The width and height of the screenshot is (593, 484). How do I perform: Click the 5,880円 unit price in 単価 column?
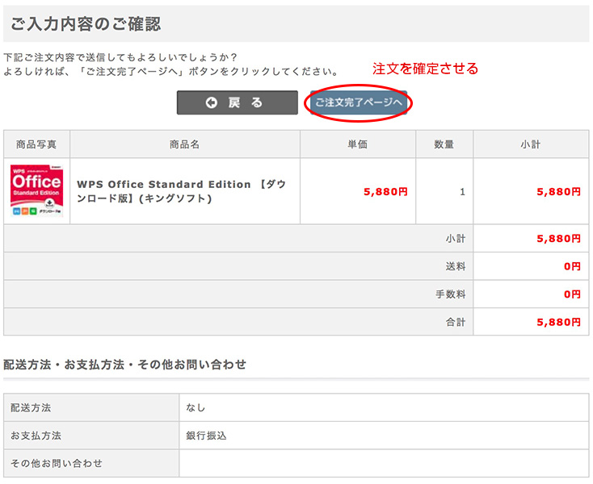385,192
